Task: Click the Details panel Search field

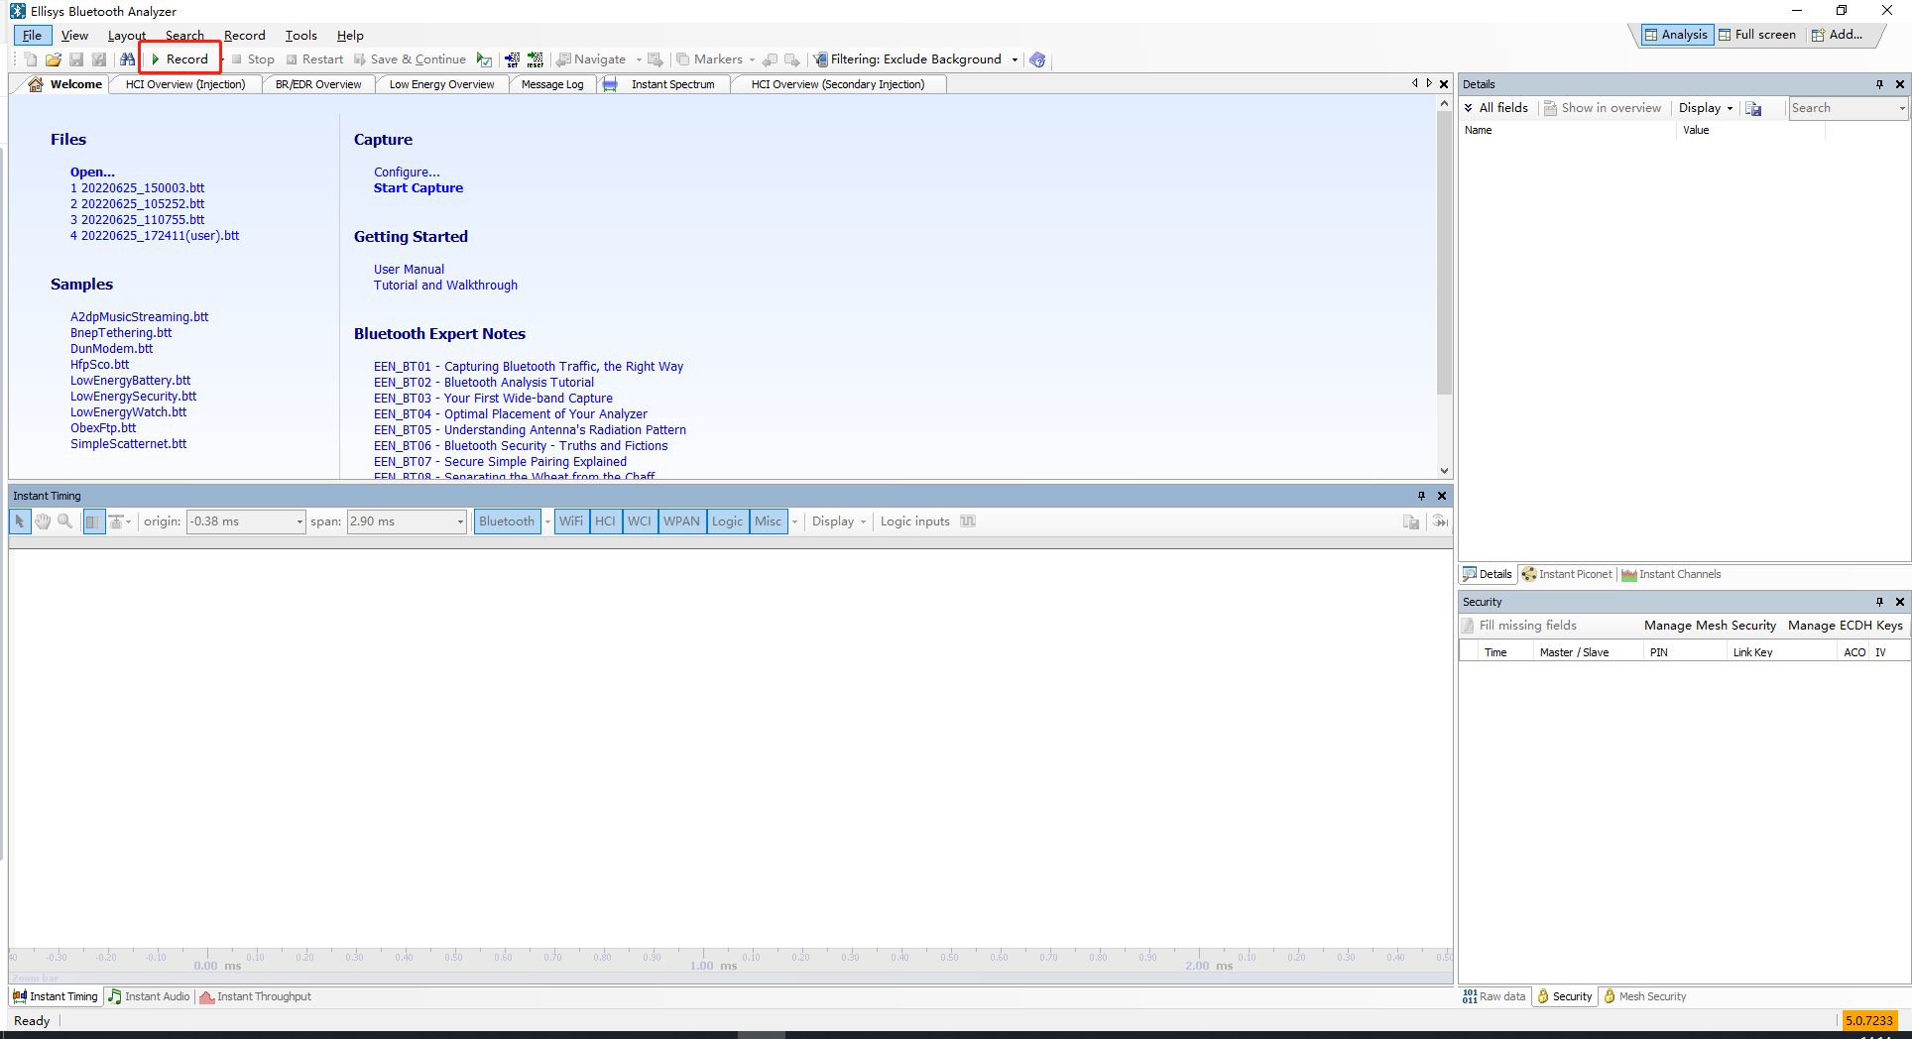Action: (x=1848, y=108)
